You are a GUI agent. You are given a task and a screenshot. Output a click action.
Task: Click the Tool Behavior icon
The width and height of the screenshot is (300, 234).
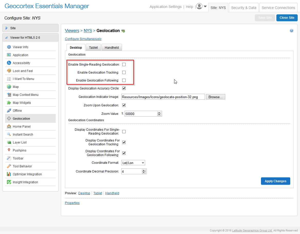coord(9,166)
